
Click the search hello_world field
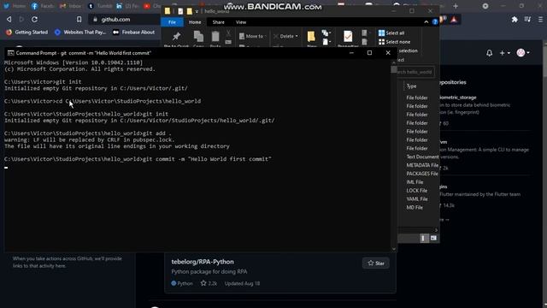(415, 72)
